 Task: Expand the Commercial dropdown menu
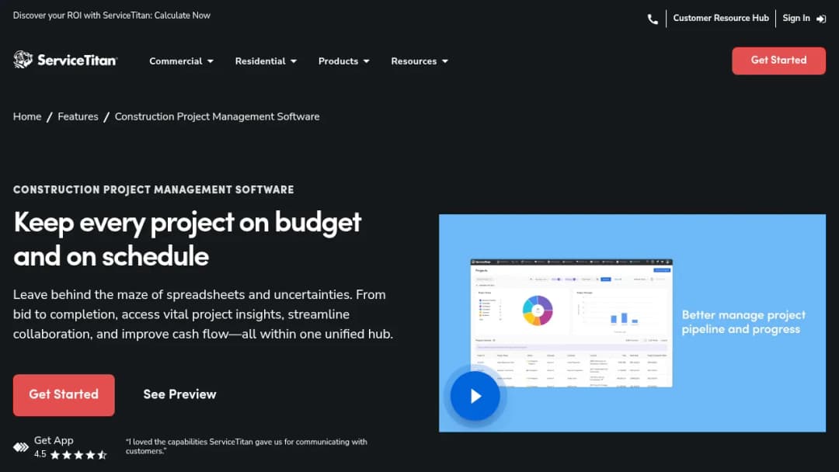pos(181,61)
